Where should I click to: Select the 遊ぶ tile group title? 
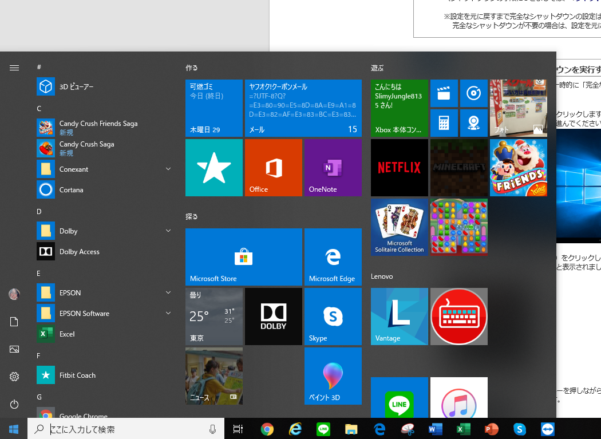point(377,68)
